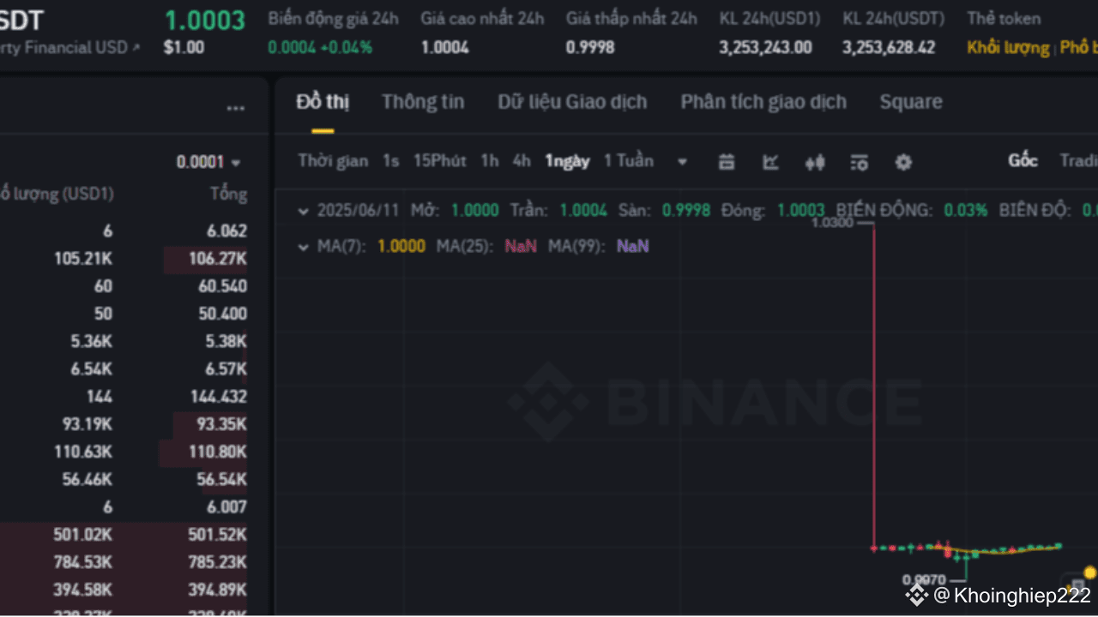Click order book row with total 785.23K
The height and width of the screenshot is (617, 1098).
[124, 562]
